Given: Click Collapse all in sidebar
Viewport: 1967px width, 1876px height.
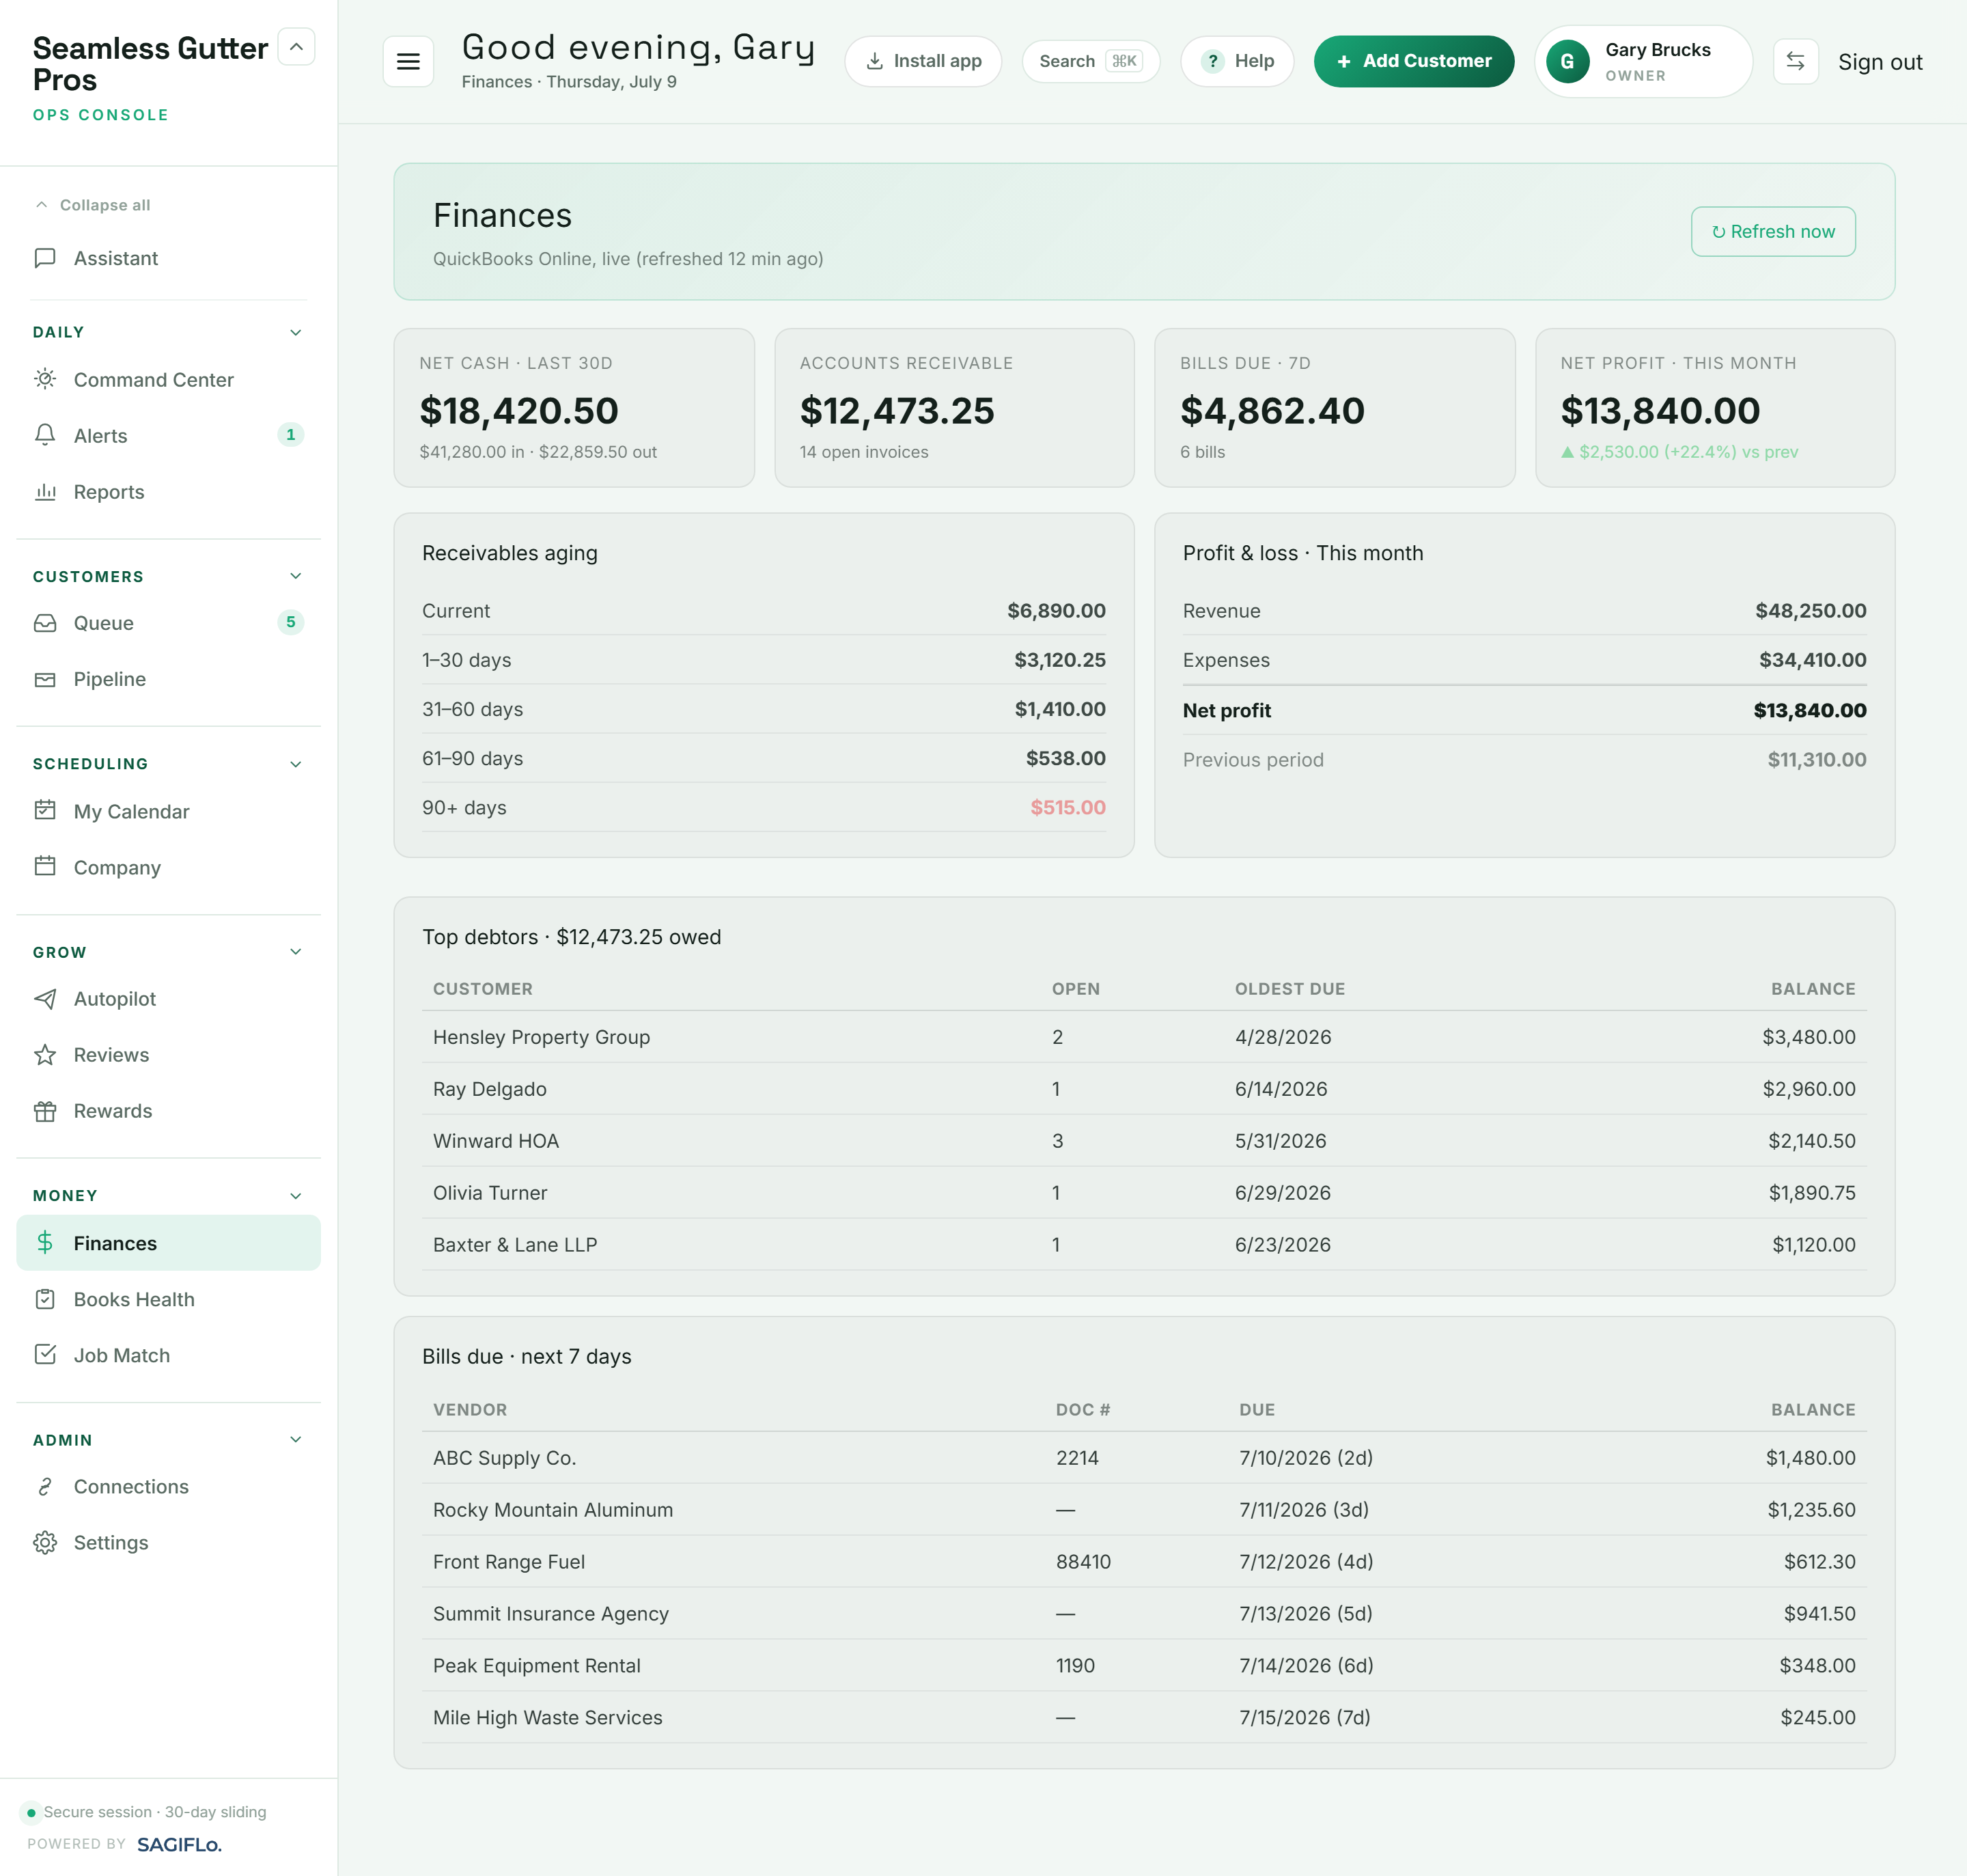Looking at the screenshot, I should coord(92,205).
